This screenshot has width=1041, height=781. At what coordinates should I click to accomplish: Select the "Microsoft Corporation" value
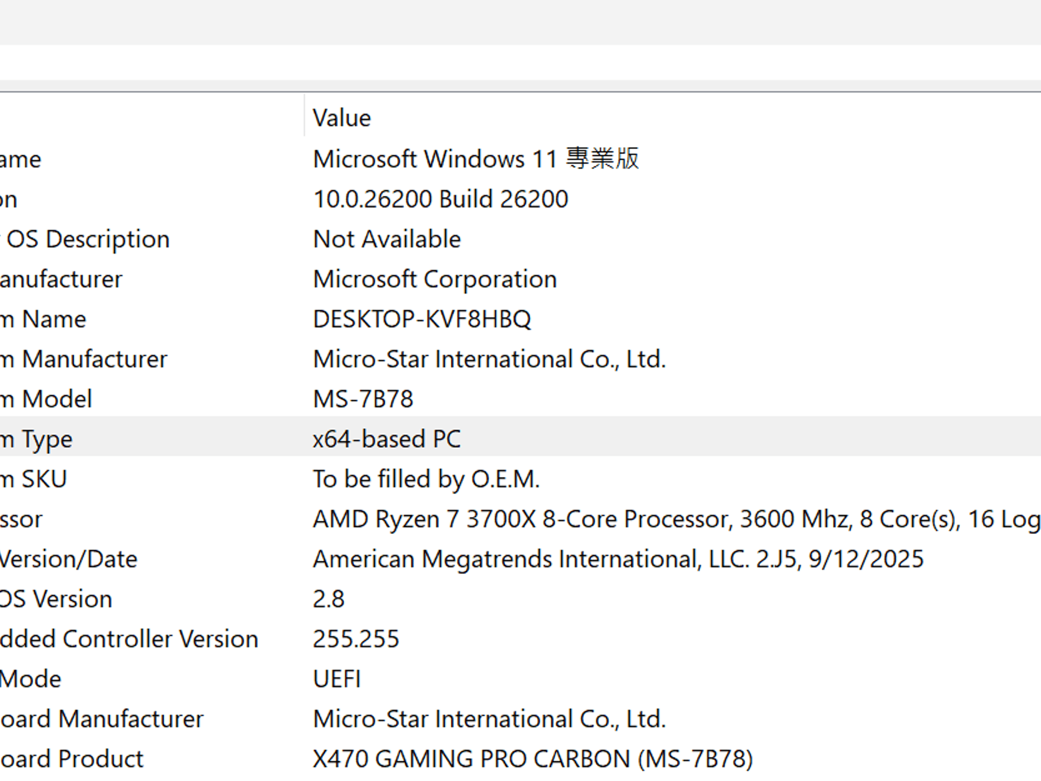tap(435, 279)
